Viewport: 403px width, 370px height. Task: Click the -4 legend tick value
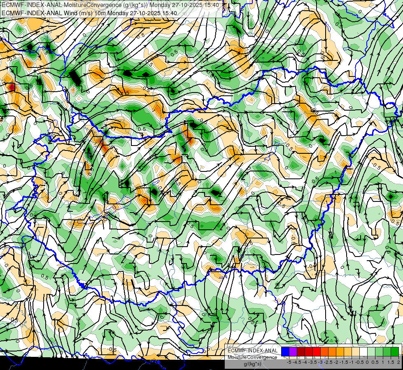pos(305,362)
